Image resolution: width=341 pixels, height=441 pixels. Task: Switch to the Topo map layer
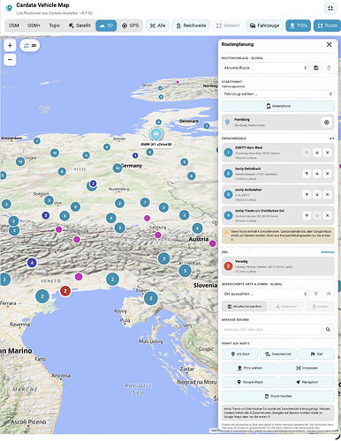55,26
